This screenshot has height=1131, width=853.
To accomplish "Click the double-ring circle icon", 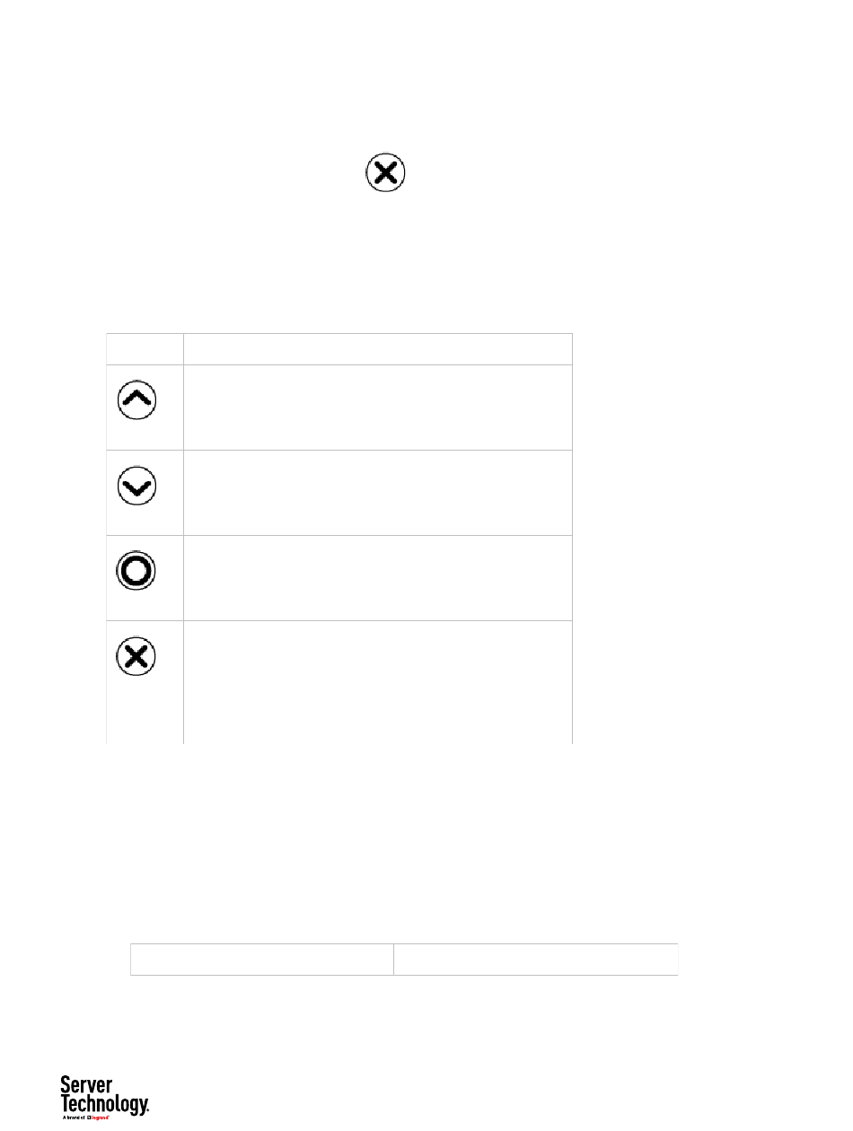I will 136,571.
